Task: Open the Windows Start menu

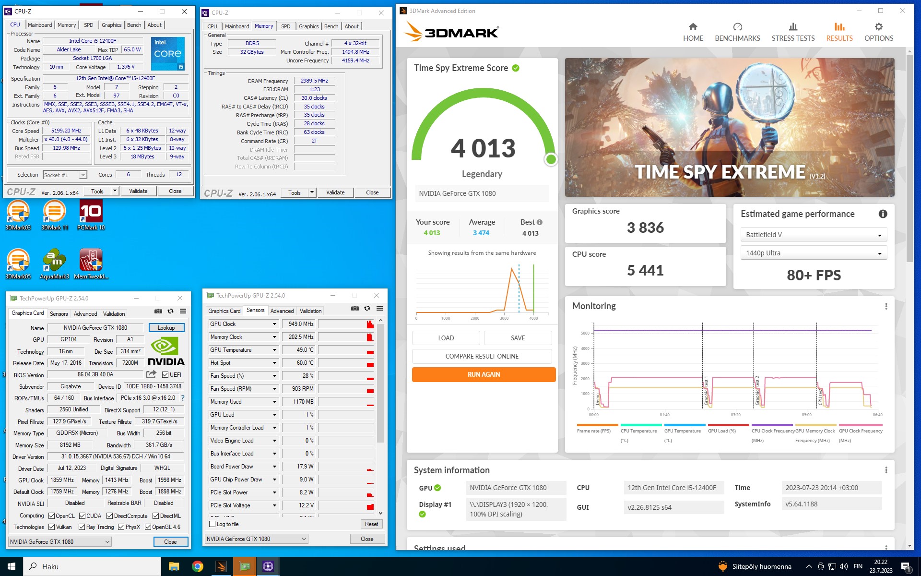Action: coord(12,566)
